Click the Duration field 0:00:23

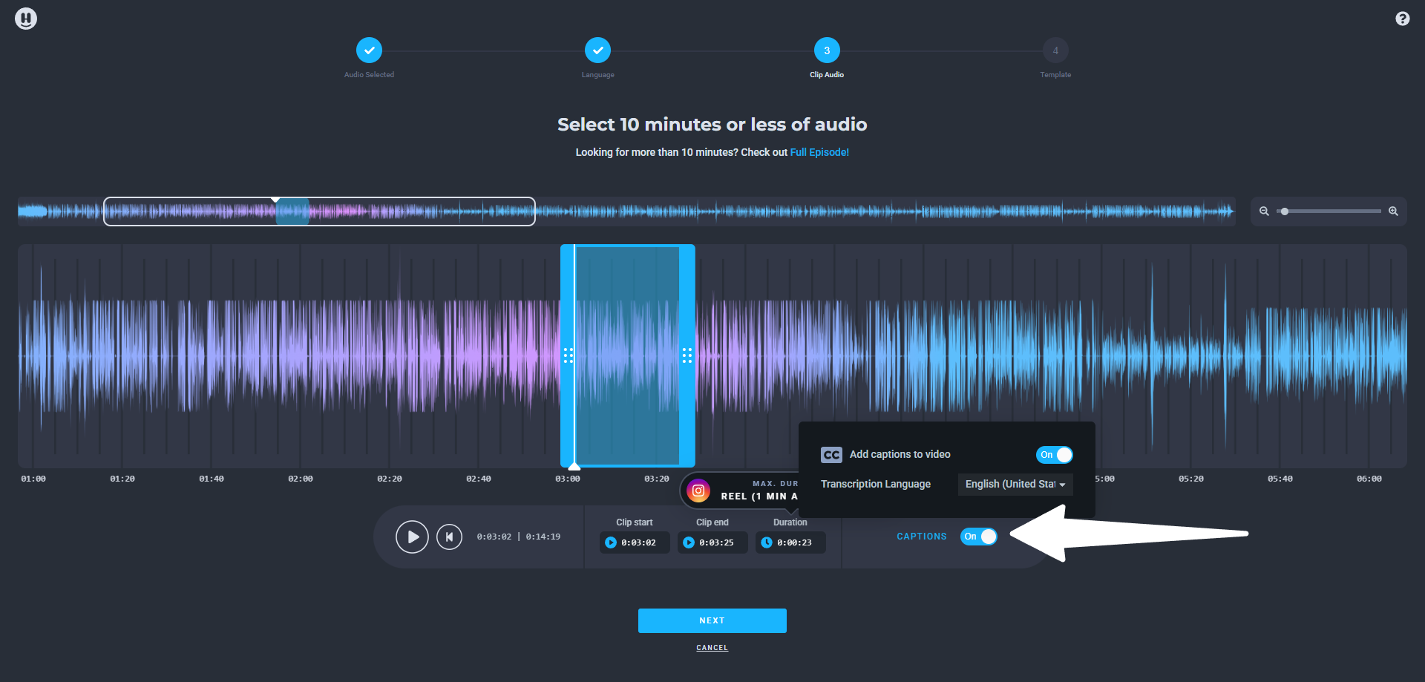click(790, 542)
